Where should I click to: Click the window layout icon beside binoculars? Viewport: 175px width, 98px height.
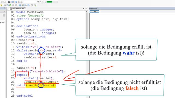13,2
